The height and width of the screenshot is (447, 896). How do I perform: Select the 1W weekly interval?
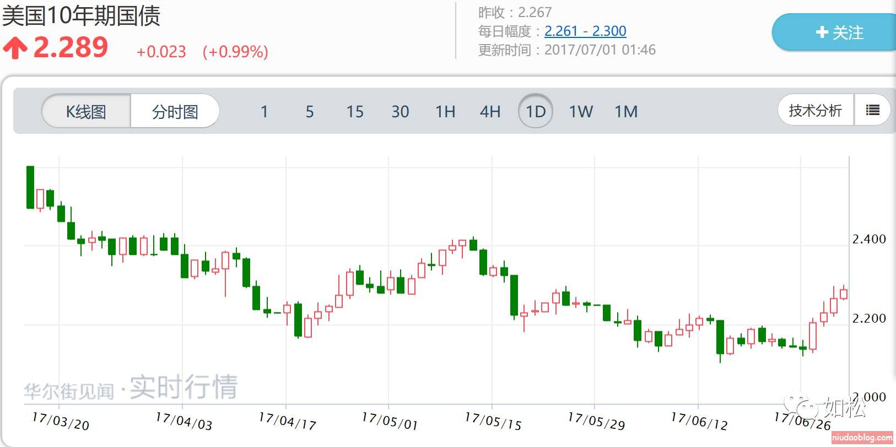point(581,112)
